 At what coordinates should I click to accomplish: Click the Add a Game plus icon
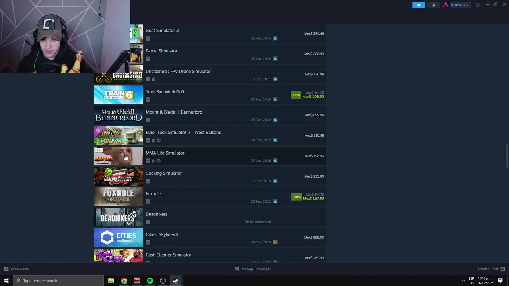tap(6, 269)
